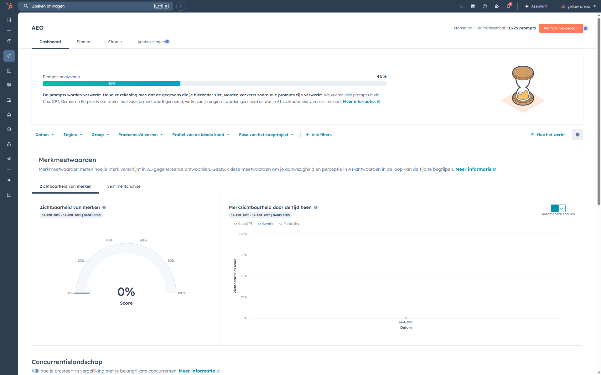
Task: Open the Settings gear in top bar
Action: coord(497,6)
